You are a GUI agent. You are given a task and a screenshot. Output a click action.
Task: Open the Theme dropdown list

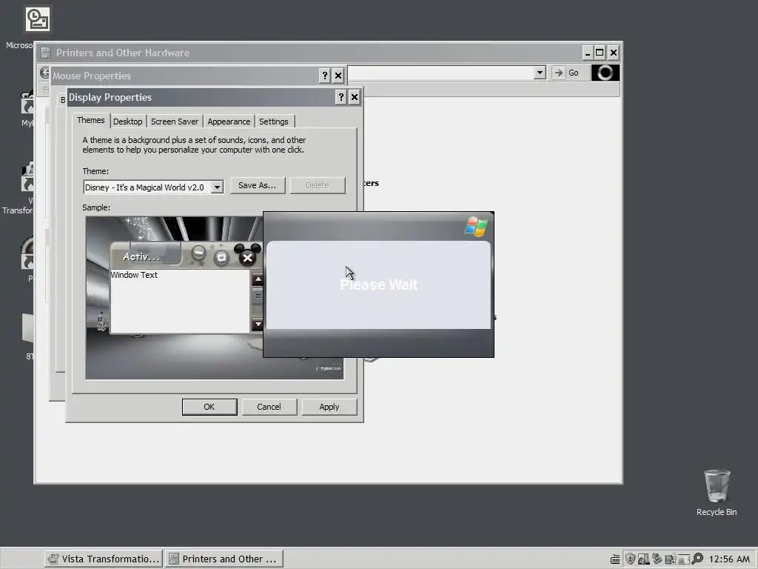click(x=217, y=187)
